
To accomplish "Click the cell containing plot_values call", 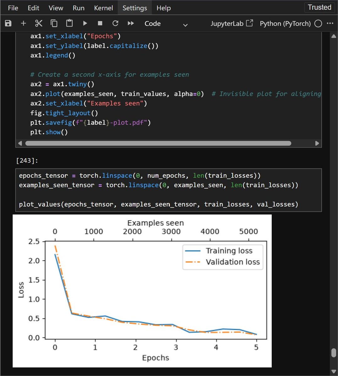I will (169, 190).
